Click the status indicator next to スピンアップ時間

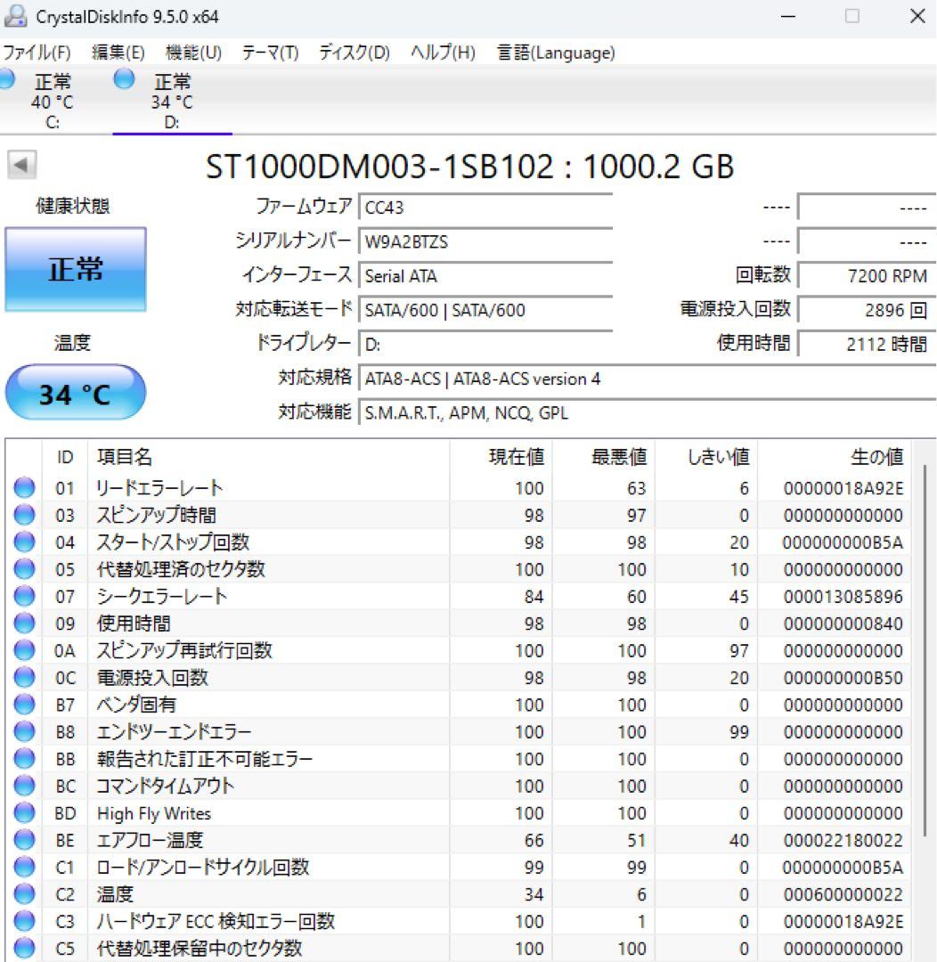pos(23,515)
